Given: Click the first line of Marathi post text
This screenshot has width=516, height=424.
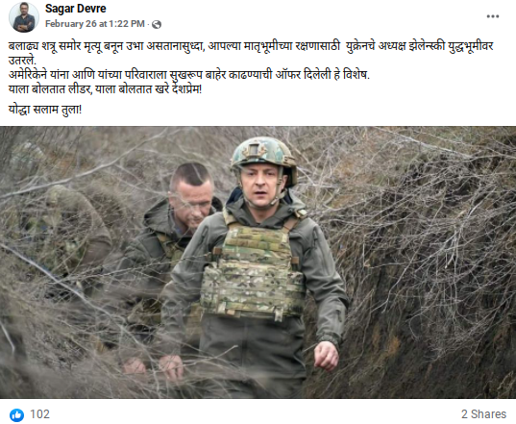Looking at the screenshot, I should coord(251,46).
